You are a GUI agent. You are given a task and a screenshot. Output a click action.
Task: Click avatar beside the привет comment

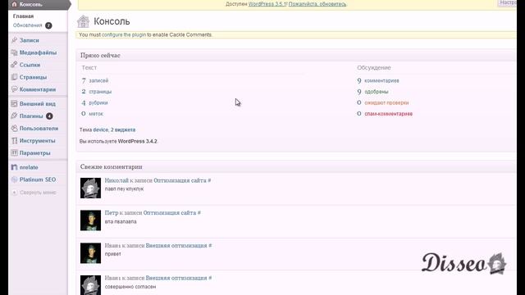[x=90, y=253]
